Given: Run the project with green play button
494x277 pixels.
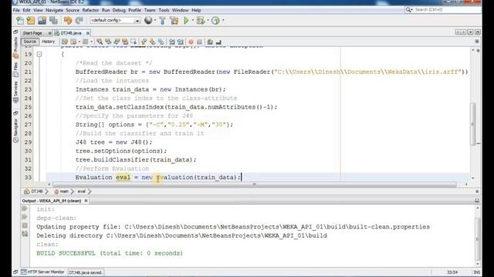Looking at the screenshot, I should 186,21.
